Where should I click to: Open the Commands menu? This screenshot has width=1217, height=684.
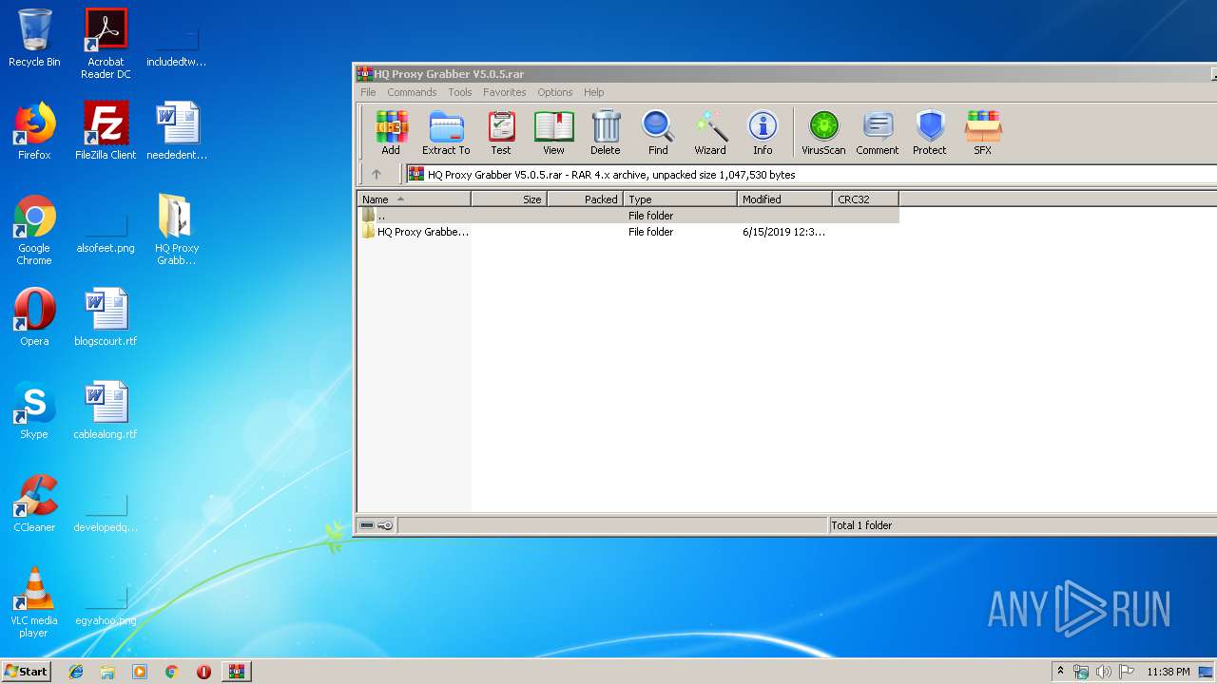pos(412,92)
